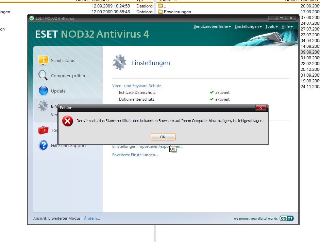Click ESET eye icon in title bar
The width and height of the screenshot is (320, 242).
click(31, 18)
